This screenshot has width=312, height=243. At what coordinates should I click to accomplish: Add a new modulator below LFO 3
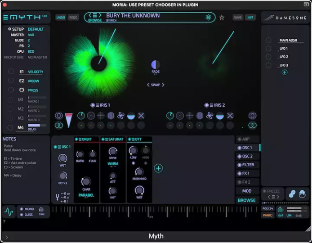click(285, 72)
